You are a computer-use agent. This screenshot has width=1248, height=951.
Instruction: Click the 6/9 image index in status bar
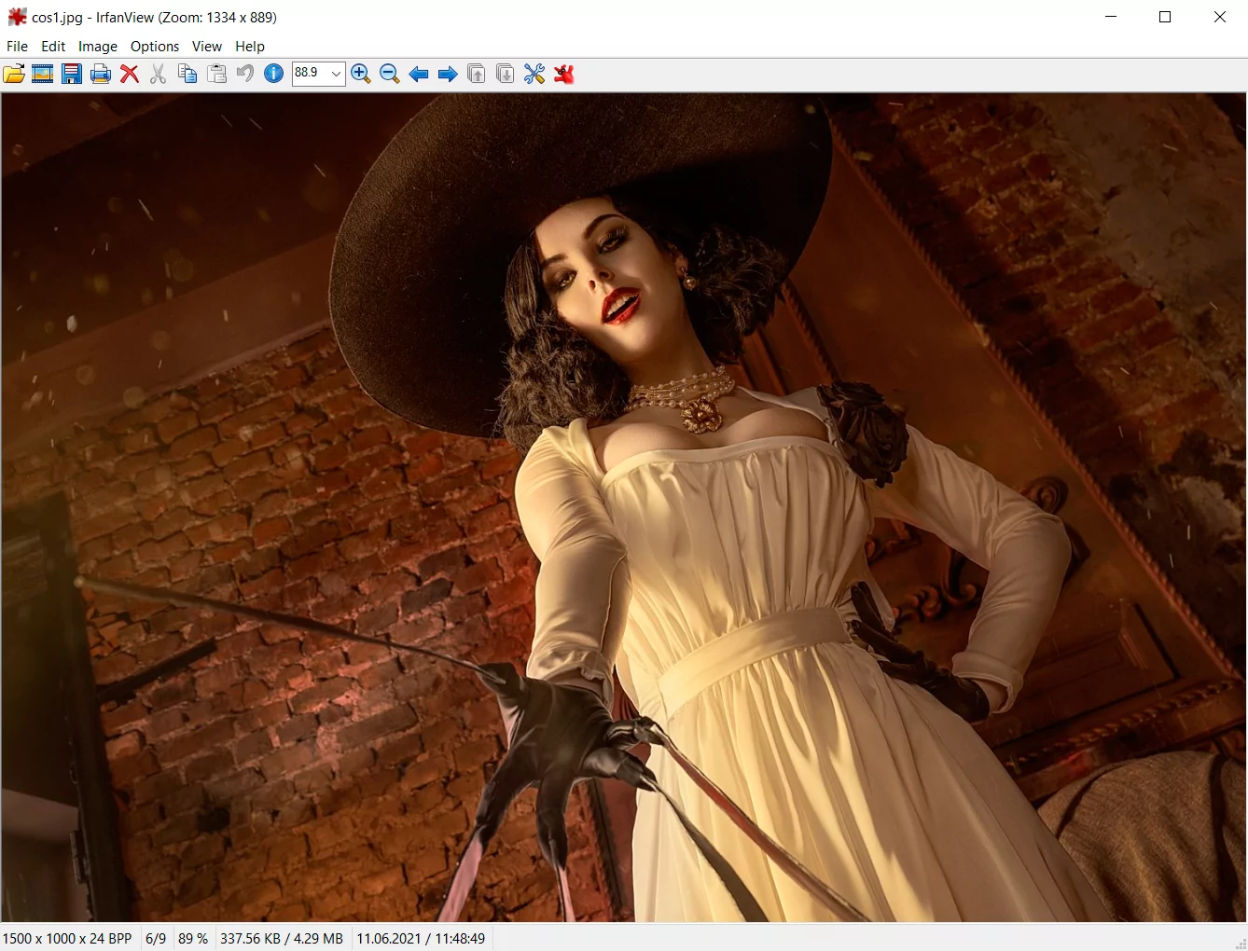coord(156,939)
